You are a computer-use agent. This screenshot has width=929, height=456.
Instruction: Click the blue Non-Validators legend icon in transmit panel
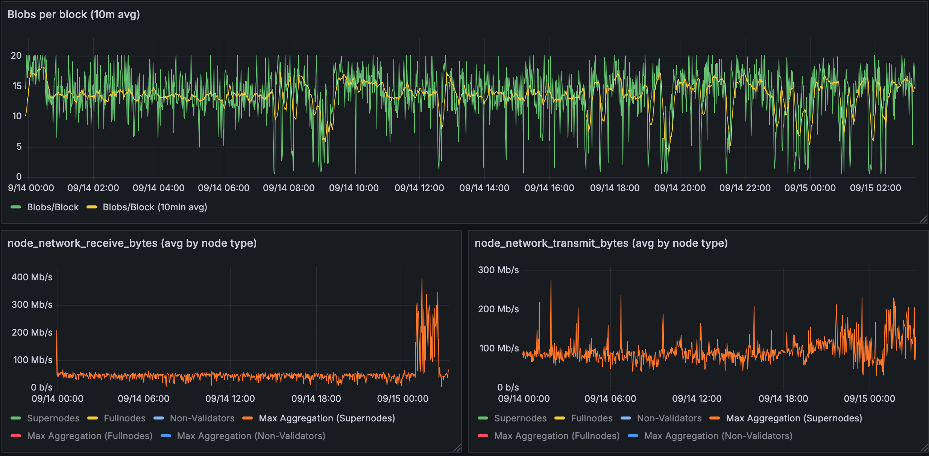625,418
